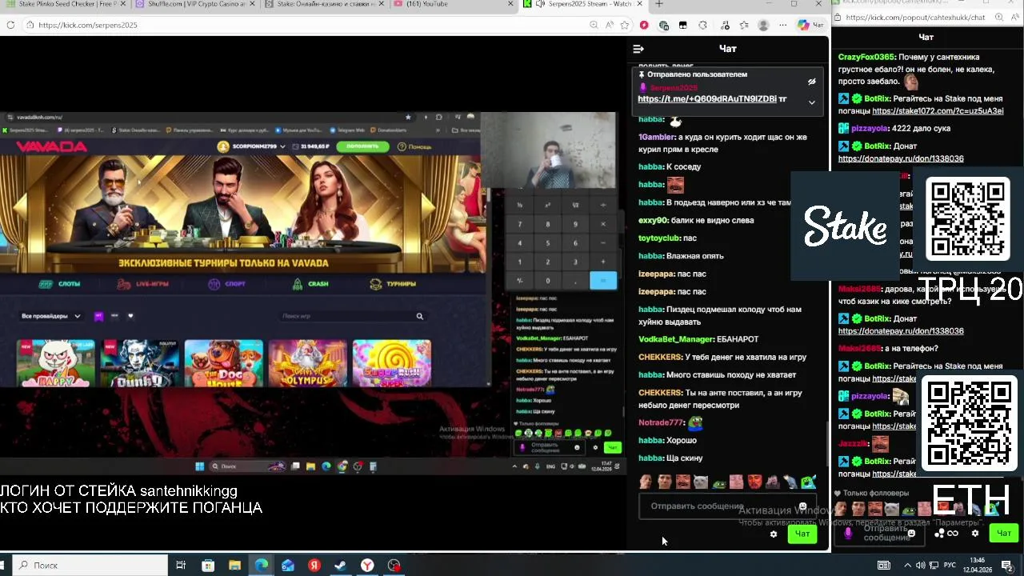Open Steam from the taskbar
The image size is (1024, 576).
click(x=340, y=566)
